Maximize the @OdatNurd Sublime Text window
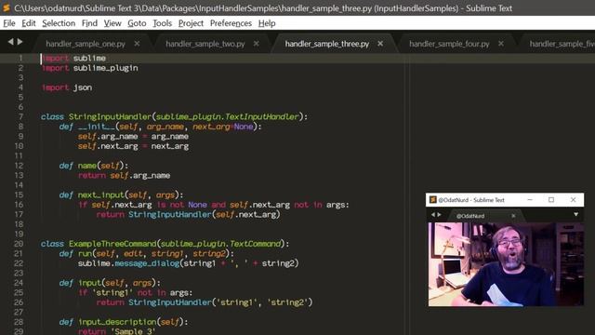This screenshot has height=335, width=595. (x=551, y=199)
